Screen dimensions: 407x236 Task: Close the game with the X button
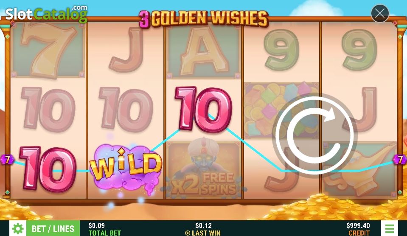pyautogui.click(x=380, y=14)
